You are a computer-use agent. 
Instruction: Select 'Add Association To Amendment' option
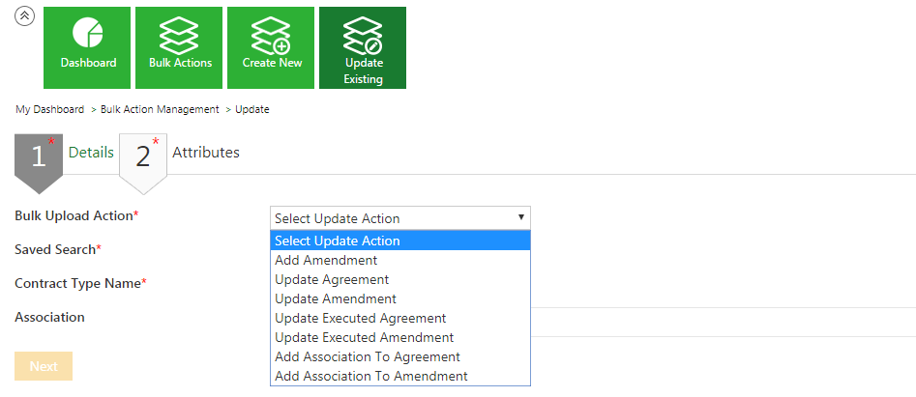(x=371, y=376)
